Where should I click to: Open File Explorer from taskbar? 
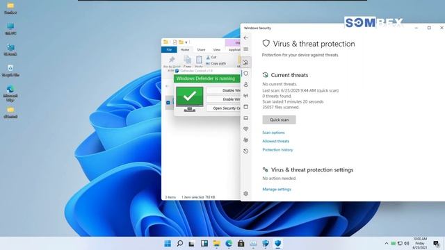216,243
